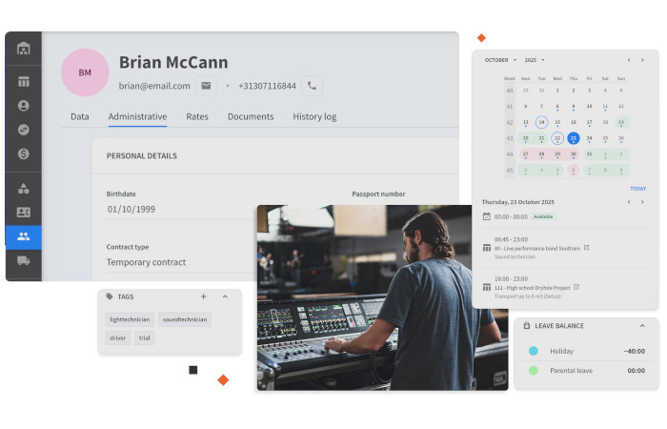Image resolution: width=667 pixels, height=429 pixels.
Task: Click Thursday, 23 October 2025 date heading
Action: [x=518, y=202]
